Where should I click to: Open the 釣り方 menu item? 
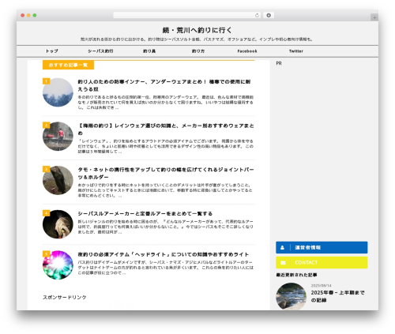pyautogui.click(x=198, y=51)
